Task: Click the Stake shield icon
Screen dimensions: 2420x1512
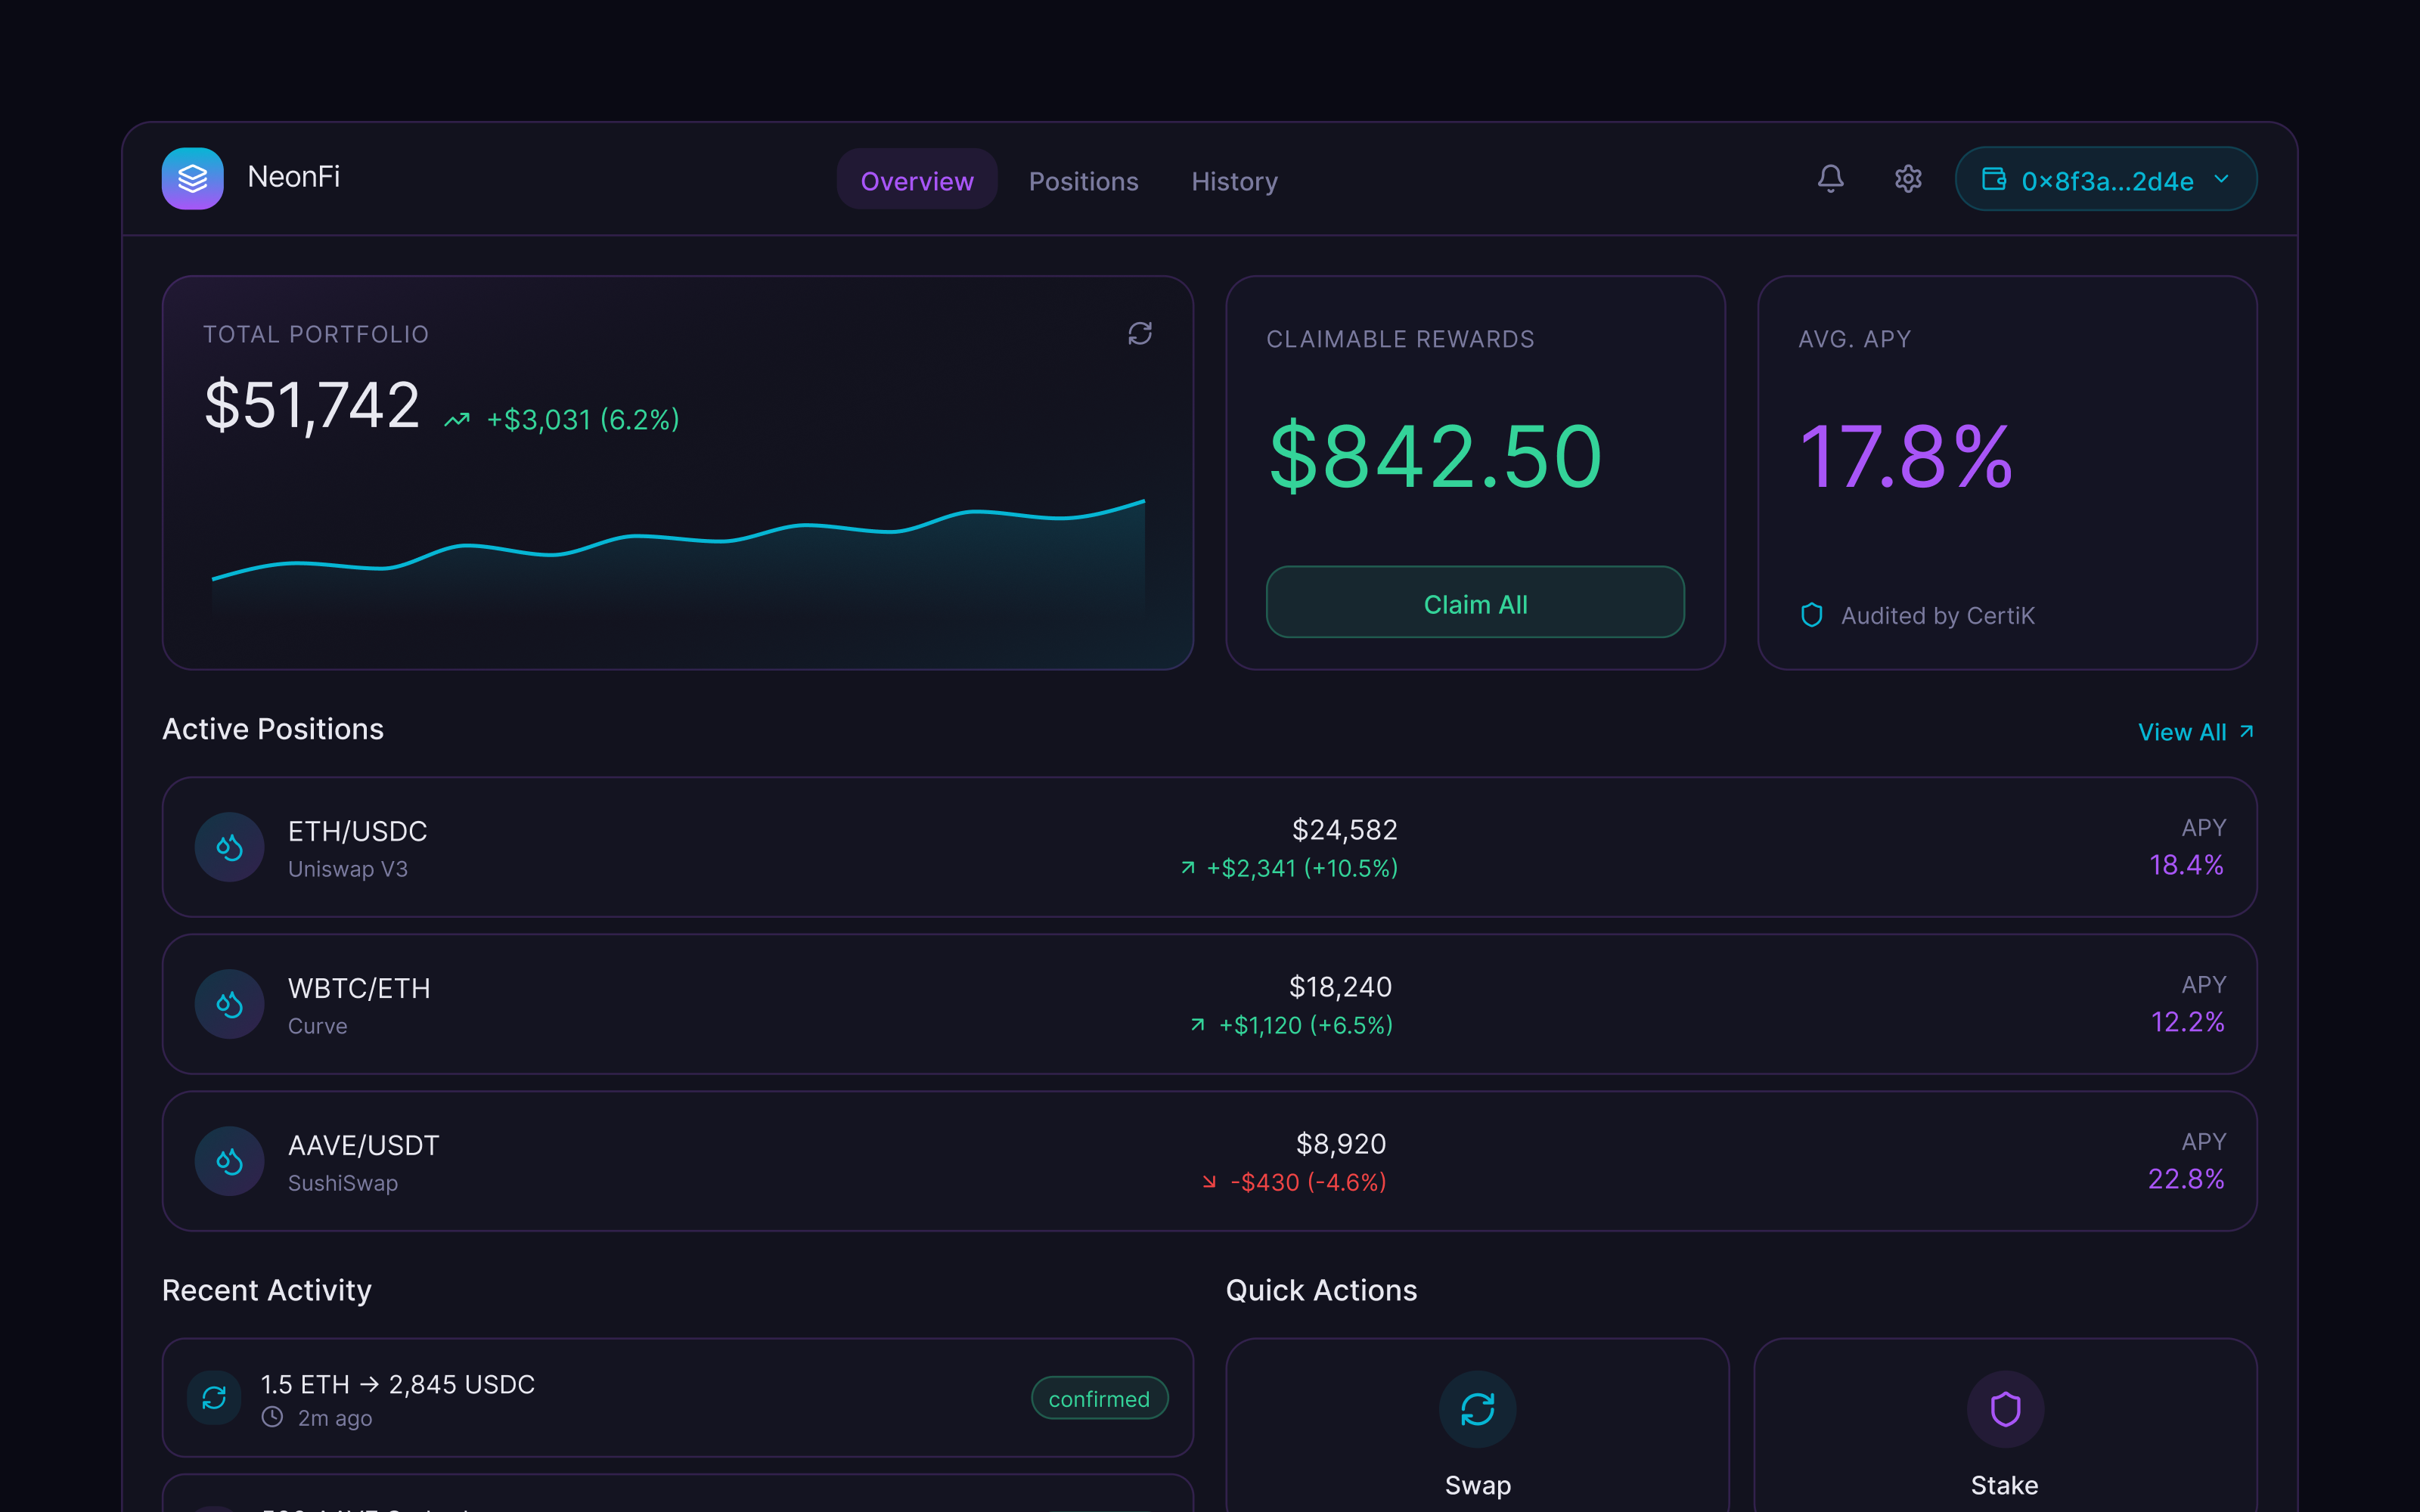Action: [2005, 1409]
